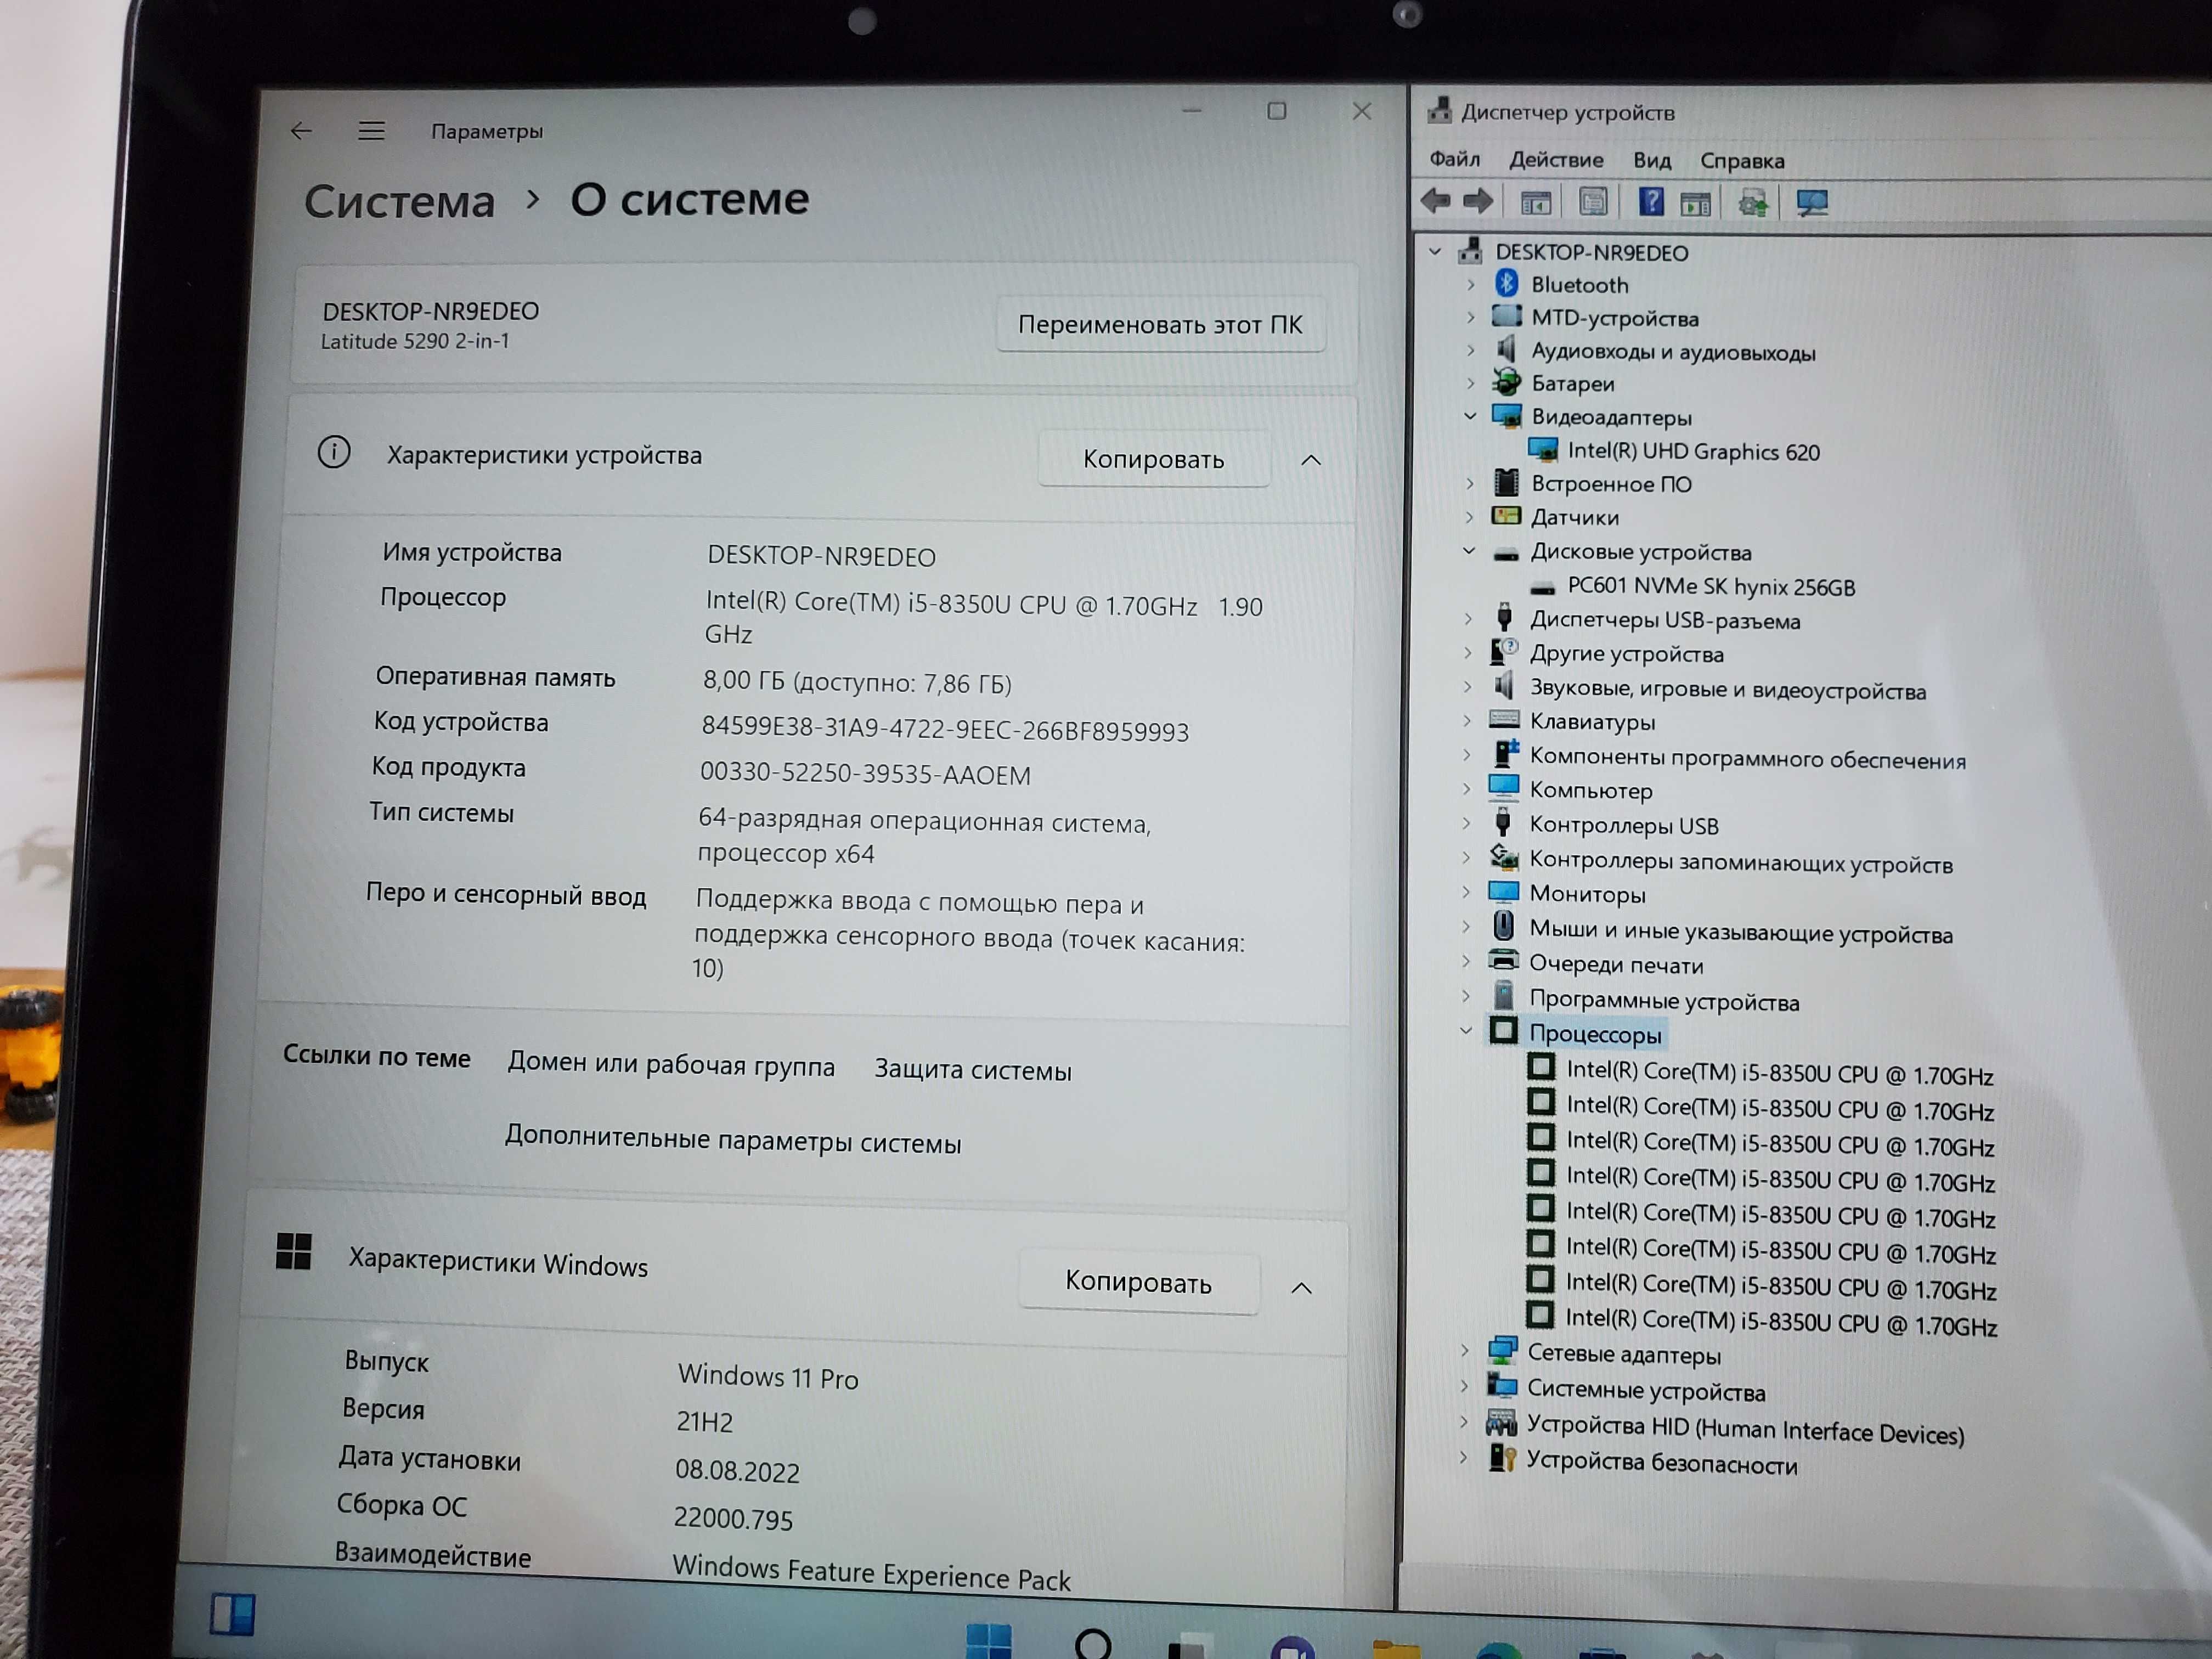Click the info icon beside Характеристики устройства
The height and width of the screenshot is (1659, 2212).
334,452
